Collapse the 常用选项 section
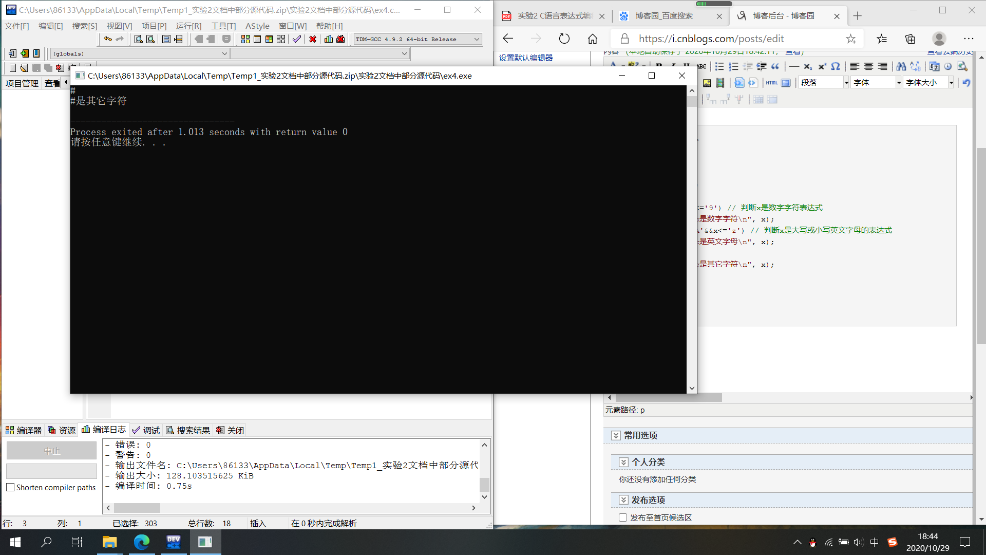Screen dimensions: 986x555 (616, 435)
